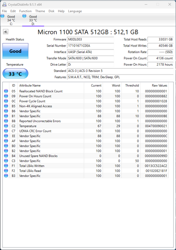Click status orb for ID B6 row
This screenshot has width=176, height=250.
6,111
